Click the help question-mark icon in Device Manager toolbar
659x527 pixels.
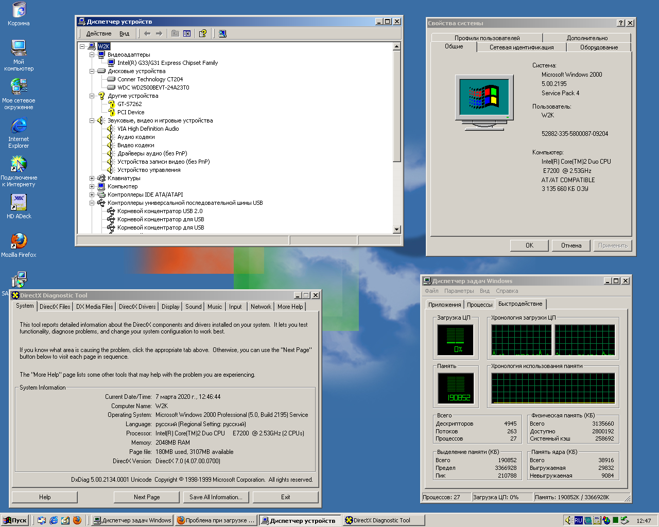point(203,33)
